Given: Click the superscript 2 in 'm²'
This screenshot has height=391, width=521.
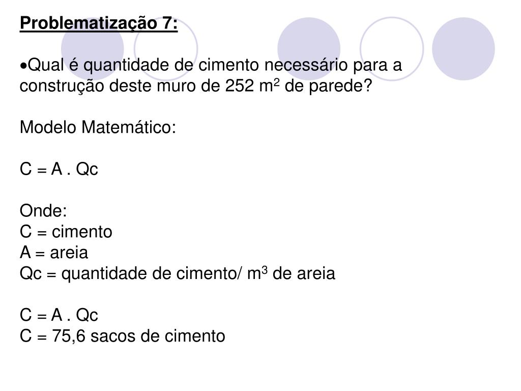Looking at the screenshot, I should tap(277, 82).
